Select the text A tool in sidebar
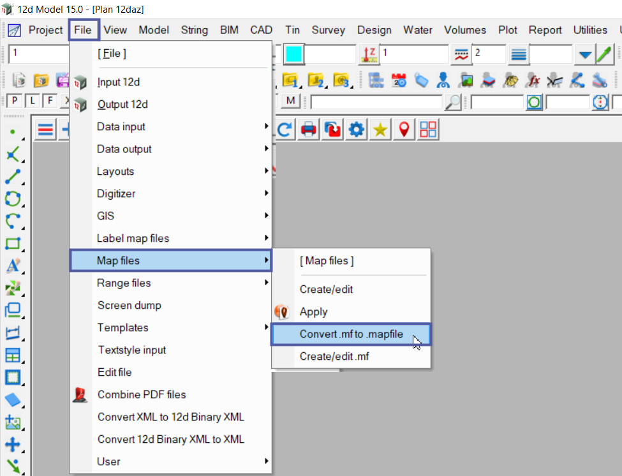Viewport: 622px width, 476px height. click(x=13, y=265)
